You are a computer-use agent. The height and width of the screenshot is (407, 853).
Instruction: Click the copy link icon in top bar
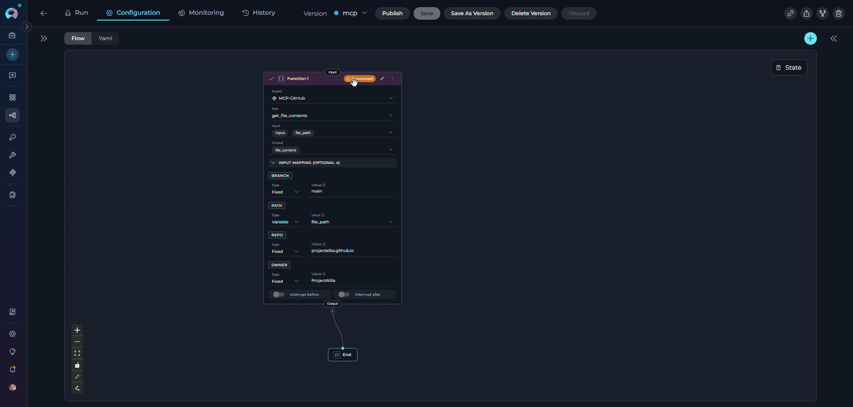(790, 13)
